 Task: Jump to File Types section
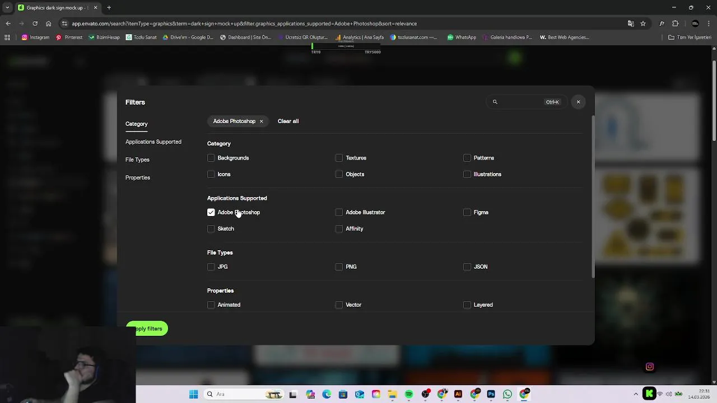tap(137, 160)
